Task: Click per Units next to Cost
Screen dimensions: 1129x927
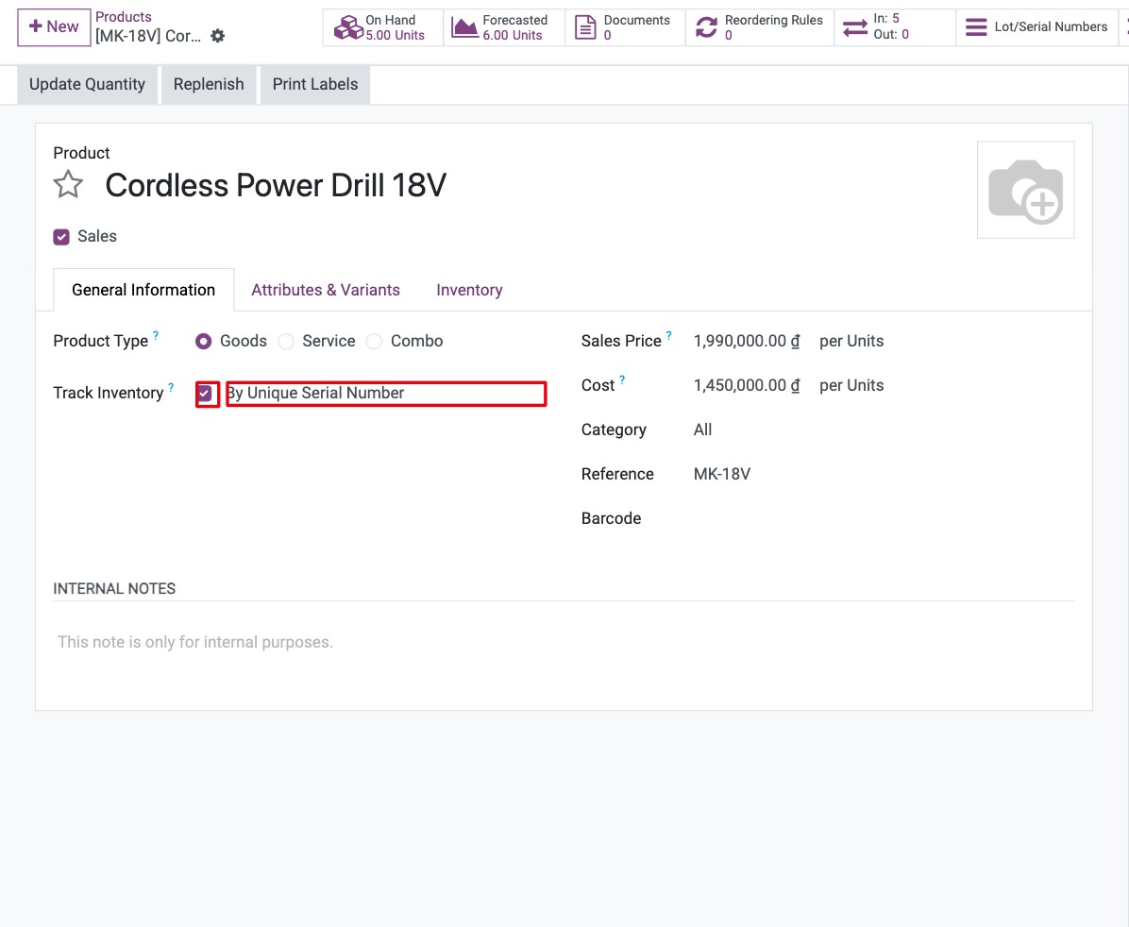Action: (851, 385)
